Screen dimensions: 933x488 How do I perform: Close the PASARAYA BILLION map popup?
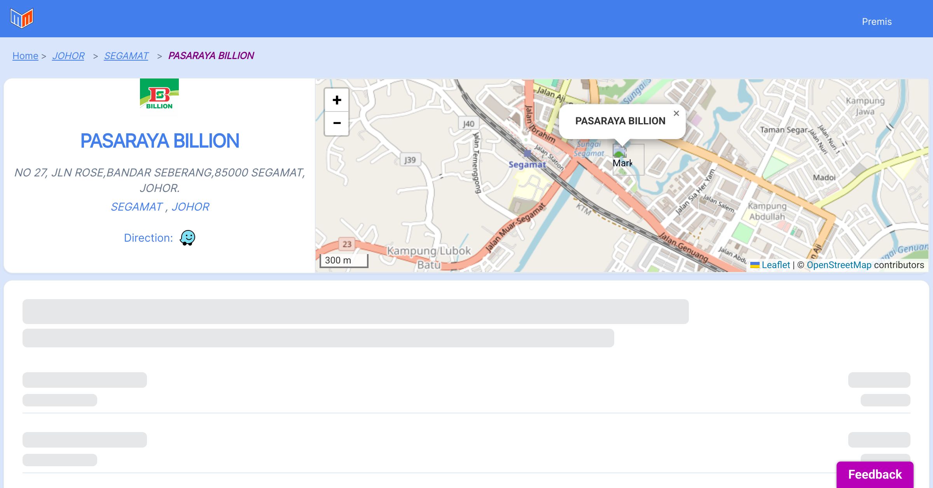point(676,113)
